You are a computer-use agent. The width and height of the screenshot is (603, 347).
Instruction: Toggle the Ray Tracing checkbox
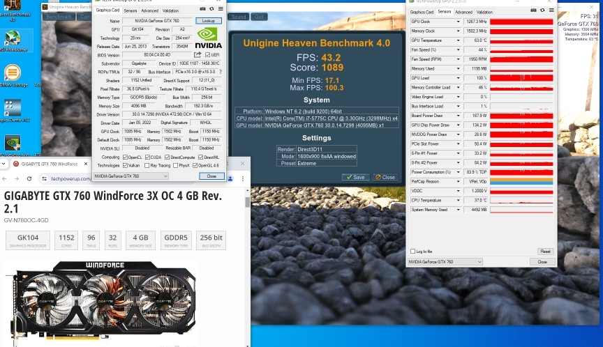pyautogui.click(x=147, y=165)
